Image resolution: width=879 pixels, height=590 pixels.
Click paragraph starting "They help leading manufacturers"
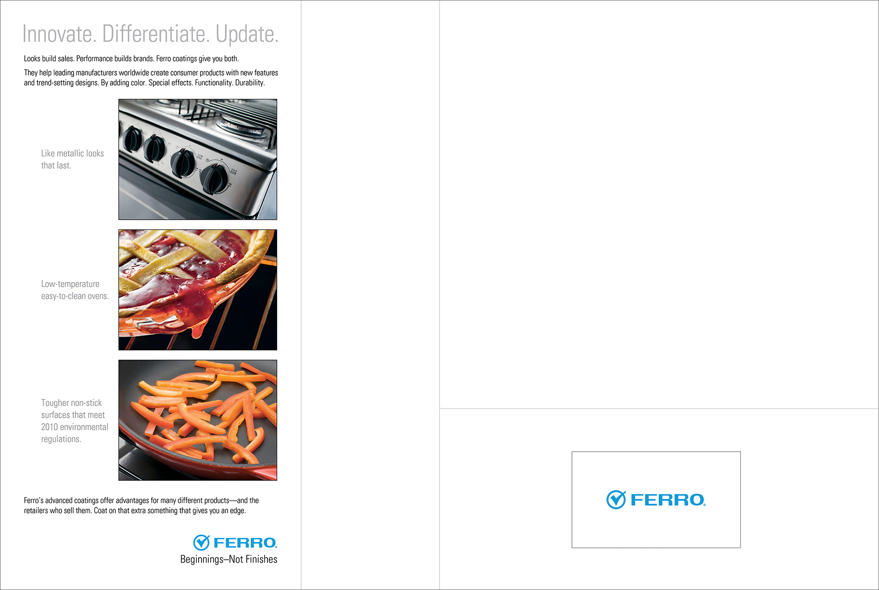coord(151,78)
